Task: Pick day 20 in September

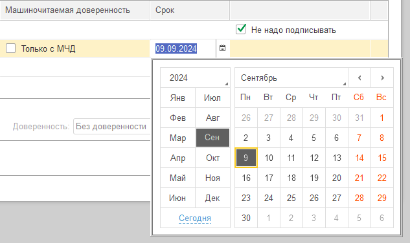Action: point(337,178)
